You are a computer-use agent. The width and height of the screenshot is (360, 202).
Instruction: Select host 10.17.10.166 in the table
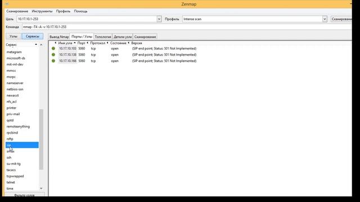(x=67, y=61)
